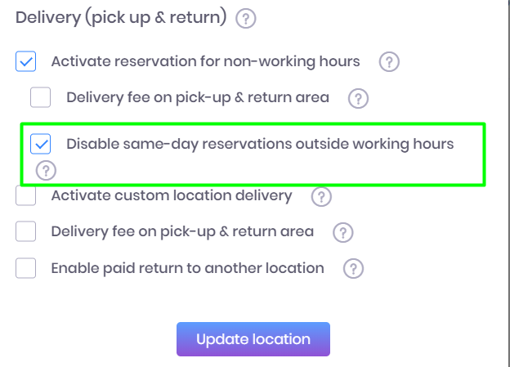Open help icon under Disable same-day reservations checkbox

(47, 170)
